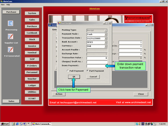Open the Supplier List icon

[11, 37]
